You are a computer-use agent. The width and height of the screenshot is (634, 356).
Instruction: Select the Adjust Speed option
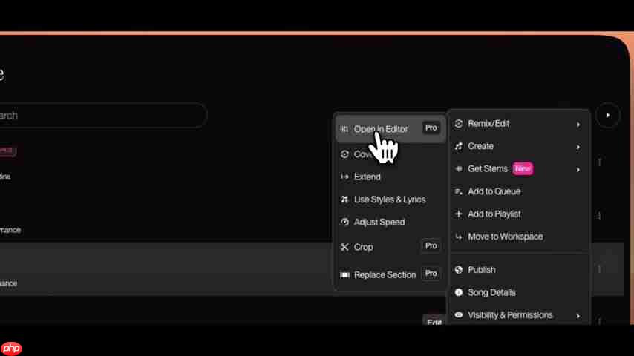click(390, 222)
